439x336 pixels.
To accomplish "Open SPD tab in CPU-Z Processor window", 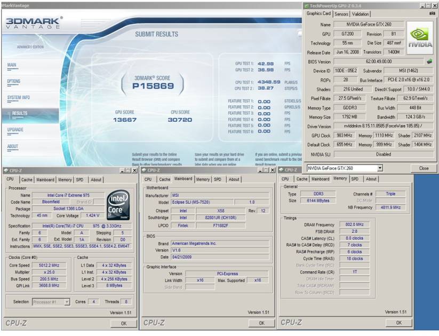I will [79, 180].
